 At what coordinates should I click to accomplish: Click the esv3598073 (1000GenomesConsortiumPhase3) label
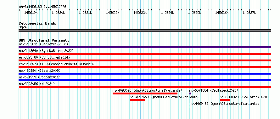(x=57, y=64)
